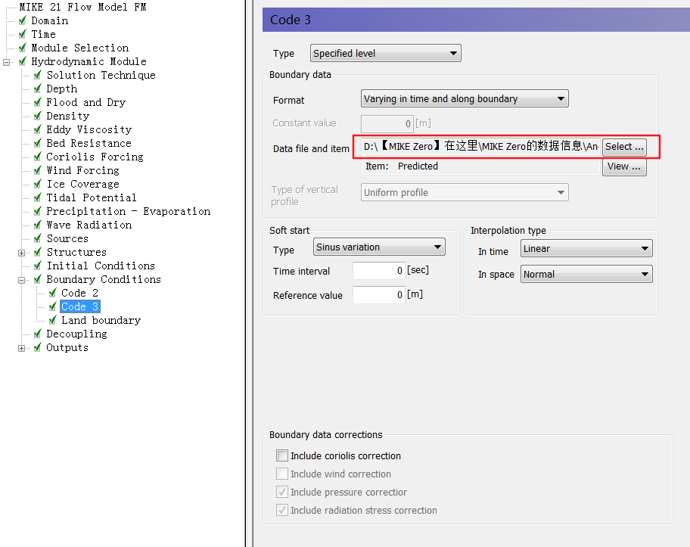The image size is (690, 547).
Task: Click the checkmark icon beside Bed Resistance
Action: click(x=38, y=143)
